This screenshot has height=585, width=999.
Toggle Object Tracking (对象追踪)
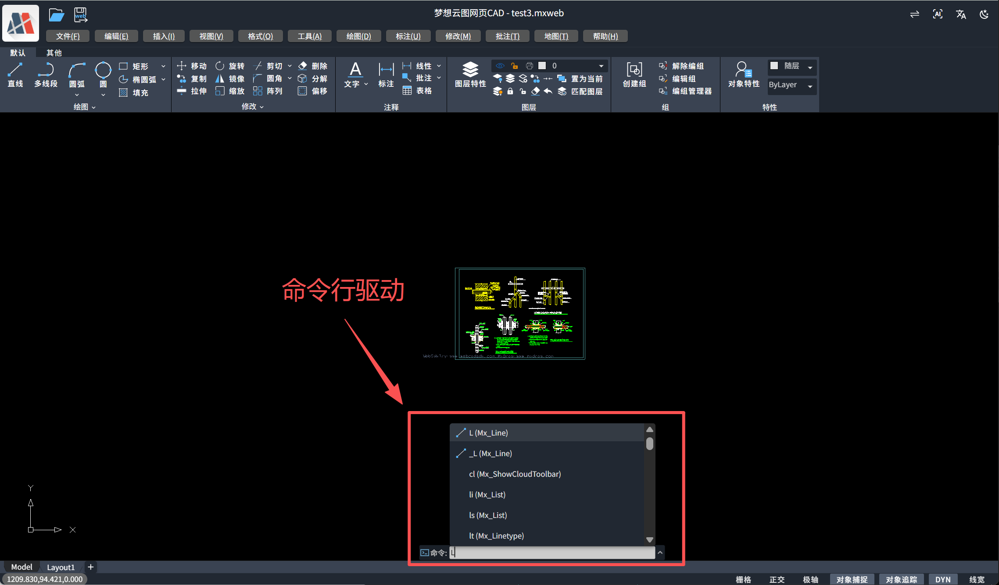point(902,579)
